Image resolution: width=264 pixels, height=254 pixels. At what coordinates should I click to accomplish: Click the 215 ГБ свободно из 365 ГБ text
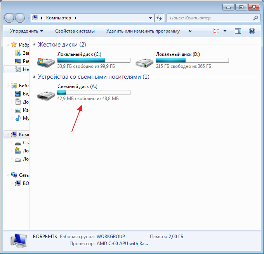tap(183, 66)
